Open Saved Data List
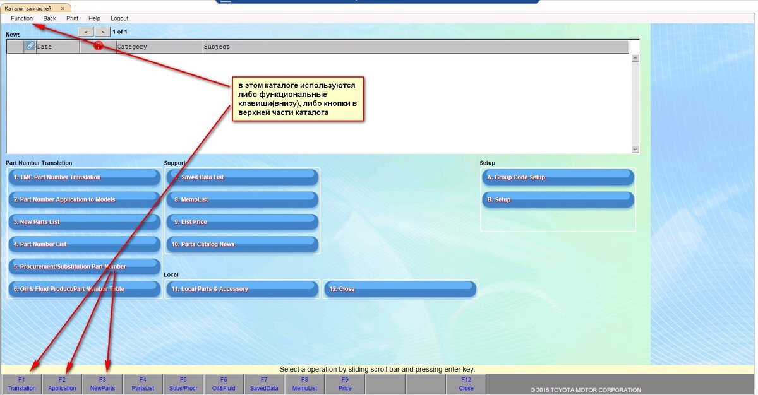This screenshot has height=395, width=758. pos(242,177)
